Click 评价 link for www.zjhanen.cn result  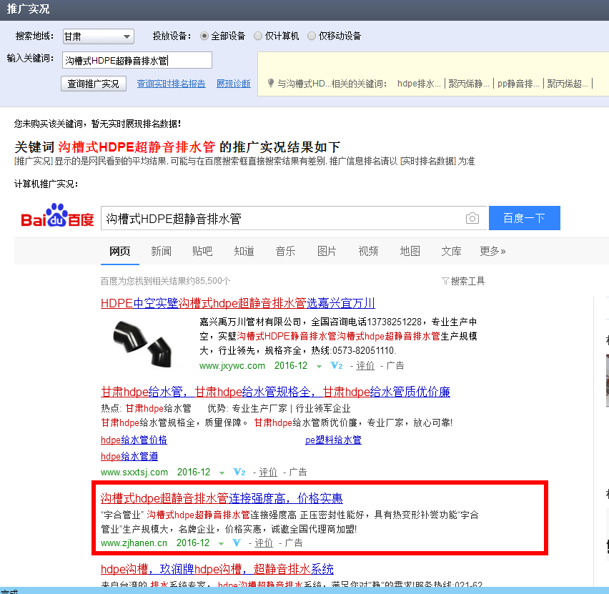pos(264,543)
